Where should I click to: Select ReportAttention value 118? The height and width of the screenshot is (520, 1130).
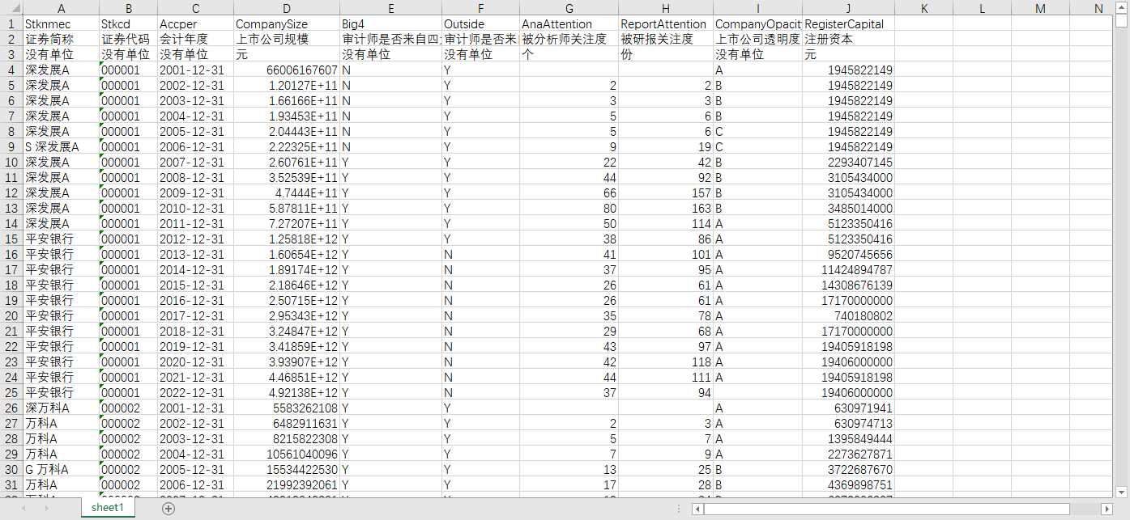pos(666,362)
